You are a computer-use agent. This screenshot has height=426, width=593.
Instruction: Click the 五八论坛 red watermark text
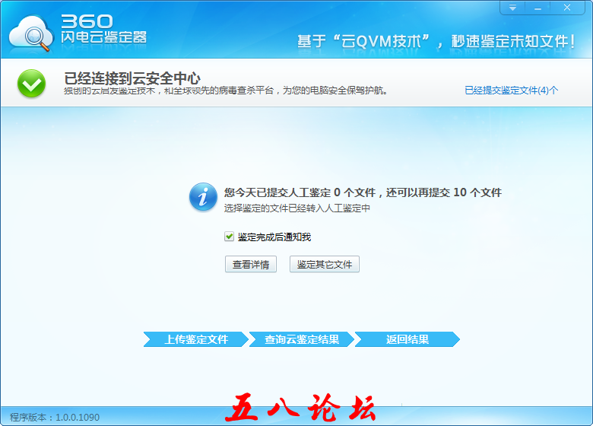pos(300,409)
